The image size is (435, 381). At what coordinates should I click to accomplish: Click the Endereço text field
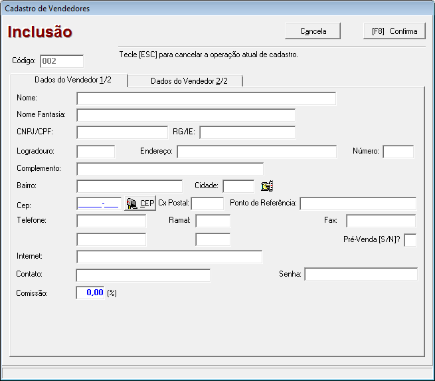pyautogui.click(x=256, y=152)
